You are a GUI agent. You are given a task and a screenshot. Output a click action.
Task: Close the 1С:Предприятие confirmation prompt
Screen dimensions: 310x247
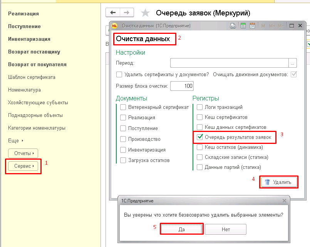[284, 200]
